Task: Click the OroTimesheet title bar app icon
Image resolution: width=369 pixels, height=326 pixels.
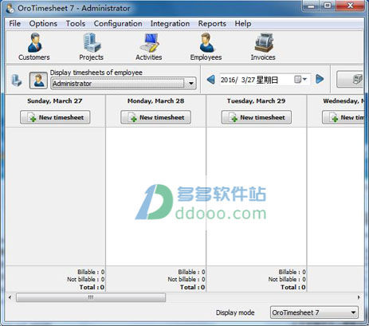Action: (x=10, y=9)
